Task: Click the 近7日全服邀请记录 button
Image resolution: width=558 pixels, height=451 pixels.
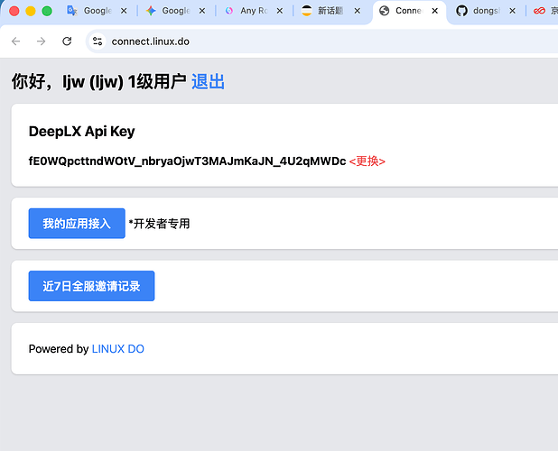Action: (x=91, y=286)
